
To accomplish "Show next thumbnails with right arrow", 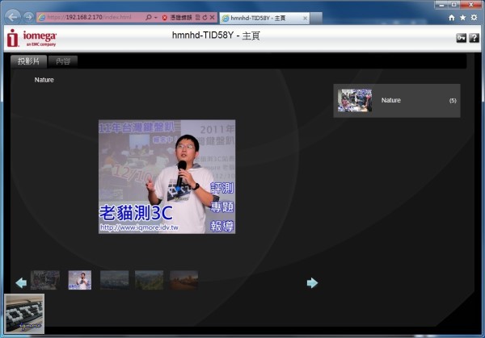I will click(x=312, y=282).
